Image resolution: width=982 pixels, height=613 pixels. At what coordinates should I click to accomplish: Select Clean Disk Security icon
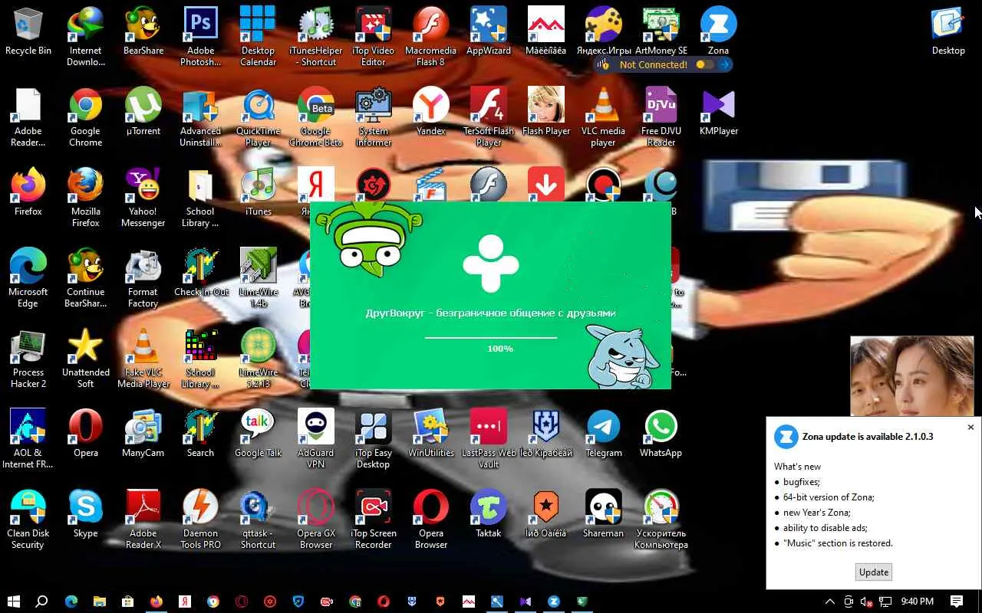tap(28, 520)
